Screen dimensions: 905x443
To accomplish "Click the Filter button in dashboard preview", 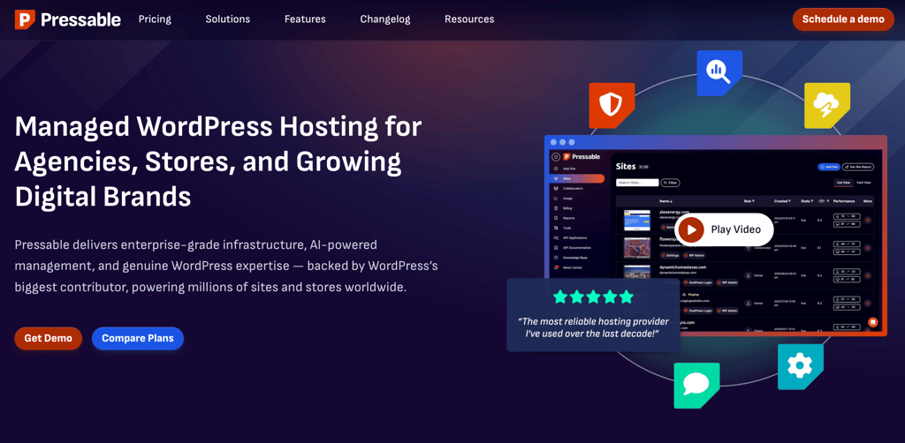I will click(670, 183).
